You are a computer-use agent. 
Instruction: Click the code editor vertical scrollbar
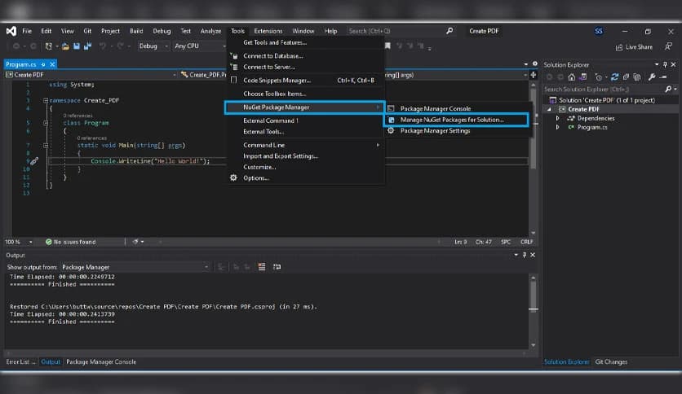click(534, 159)
